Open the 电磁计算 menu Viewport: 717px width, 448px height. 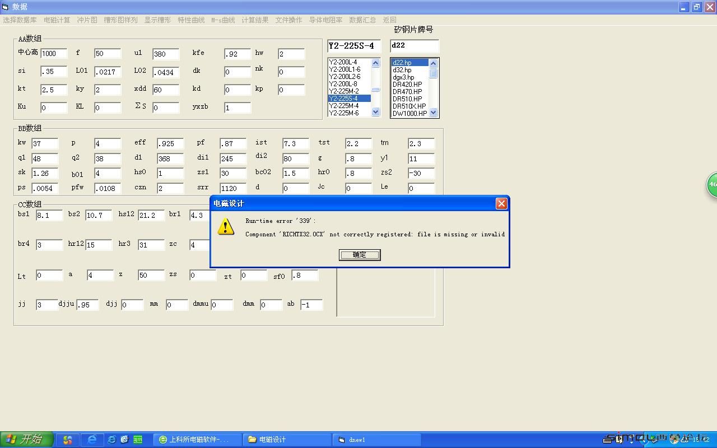coord(57,20)
